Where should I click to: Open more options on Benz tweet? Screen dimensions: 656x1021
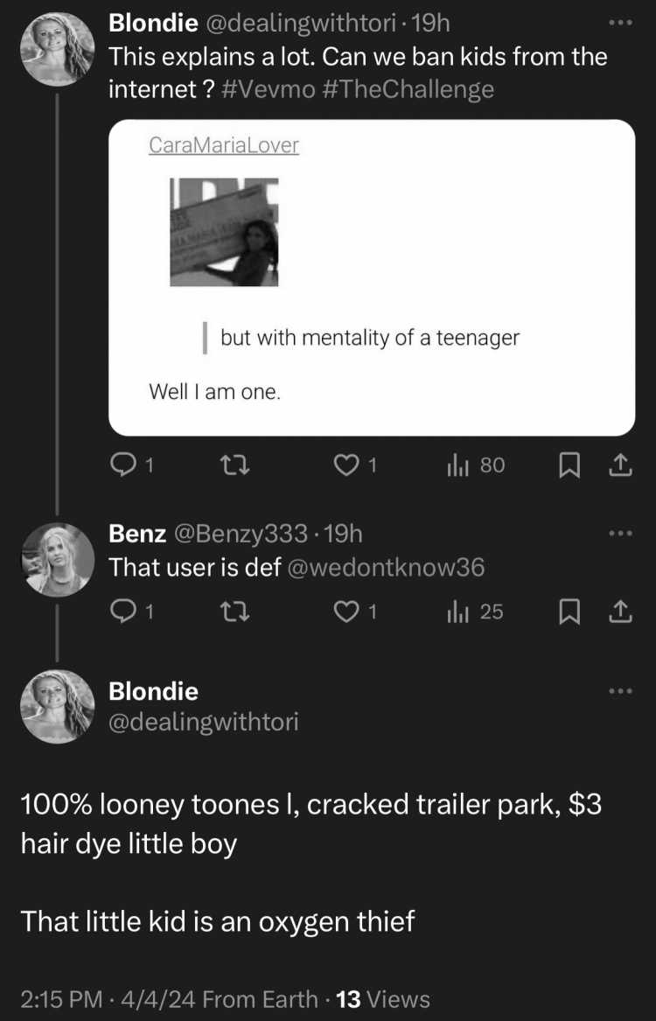click(620, 534)
